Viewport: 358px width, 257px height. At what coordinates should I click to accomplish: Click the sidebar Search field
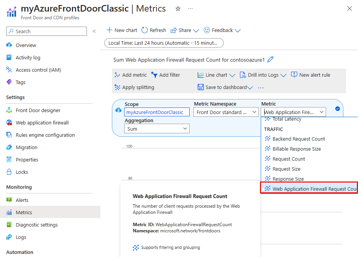pyautogui.click(x=47, y=31)
